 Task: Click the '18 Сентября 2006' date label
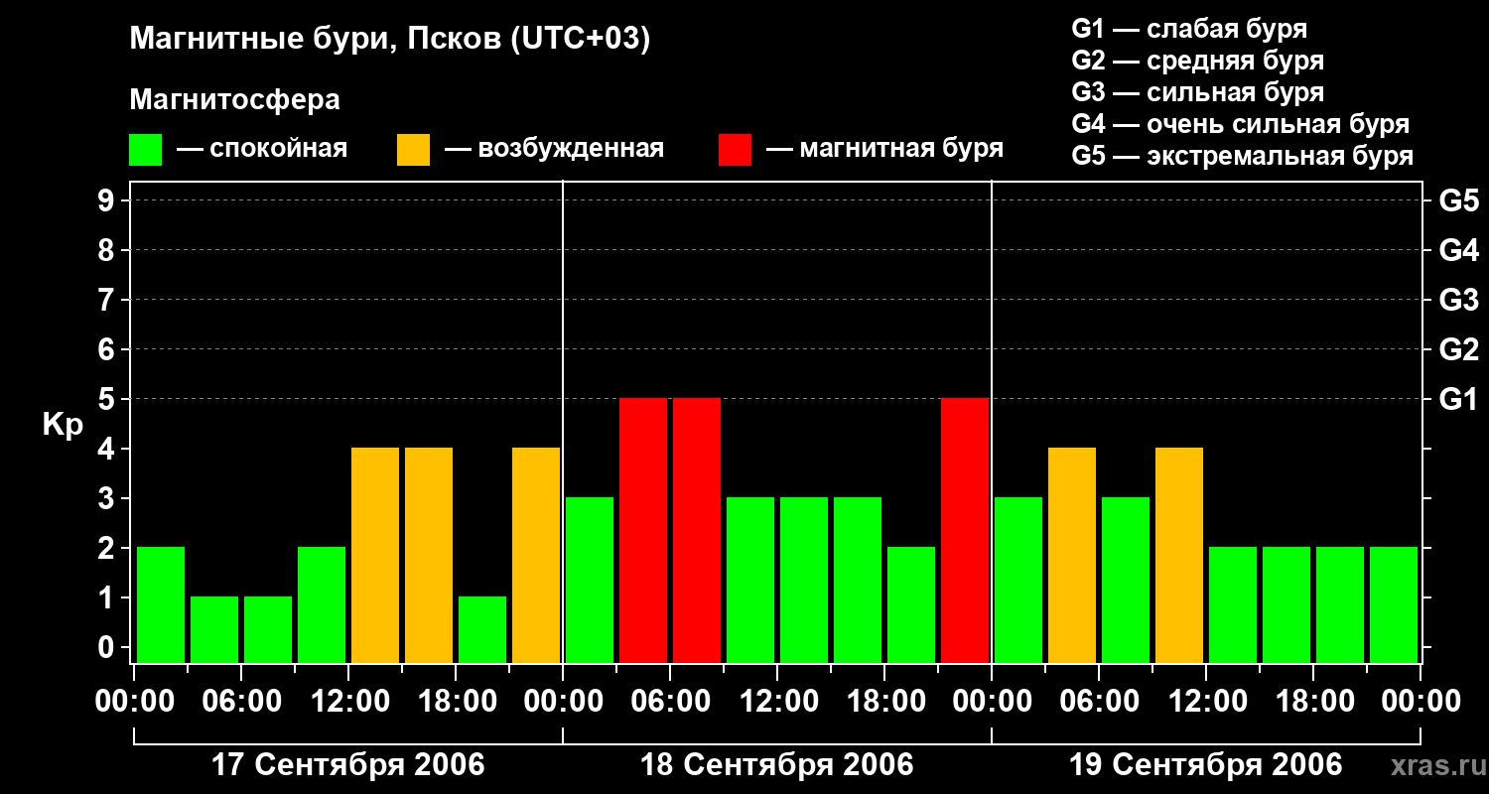point(777,765)
